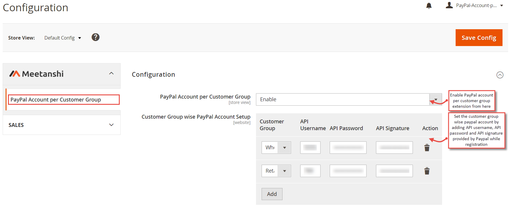Click the Save Config button
Image resolution: width=509 pixels, height=206 pixels.
pyautogui.click(x=479, y=37)
